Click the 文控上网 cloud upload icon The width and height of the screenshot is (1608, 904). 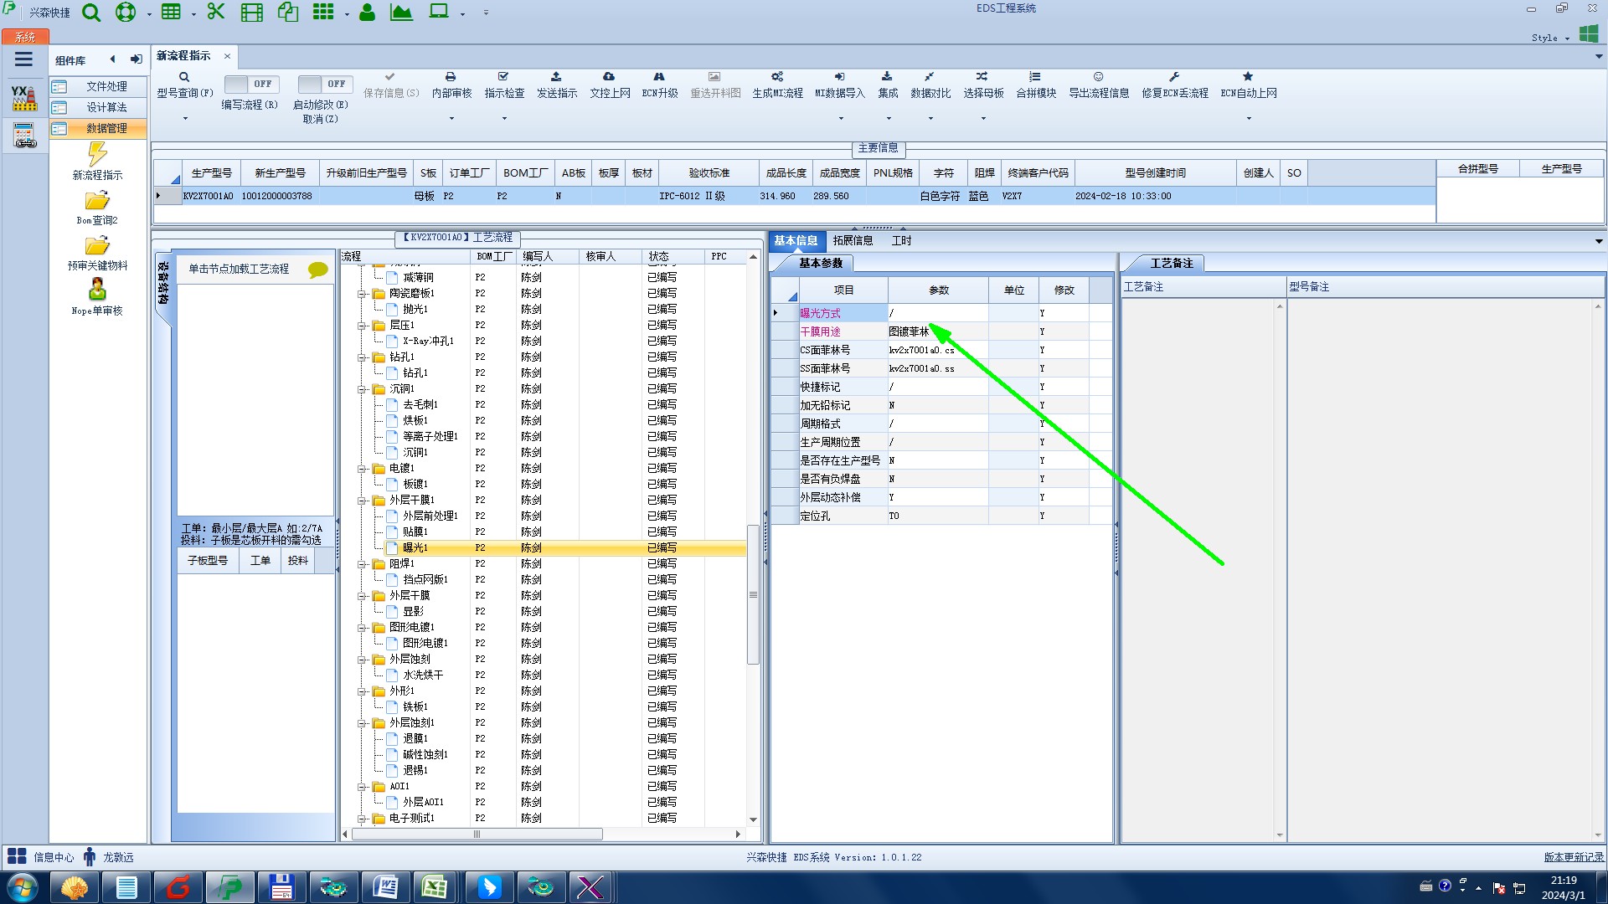point(609,77)
